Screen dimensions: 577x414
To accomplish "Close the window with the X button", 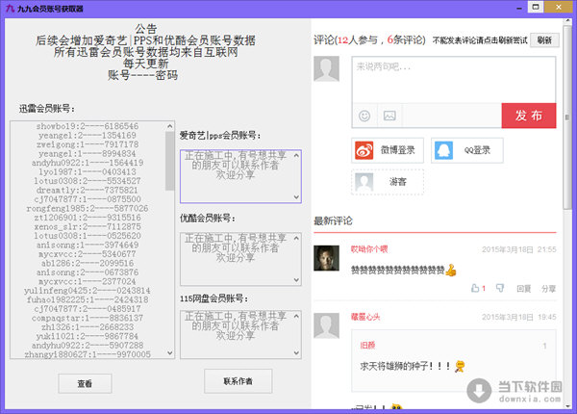I will (558, 7).
